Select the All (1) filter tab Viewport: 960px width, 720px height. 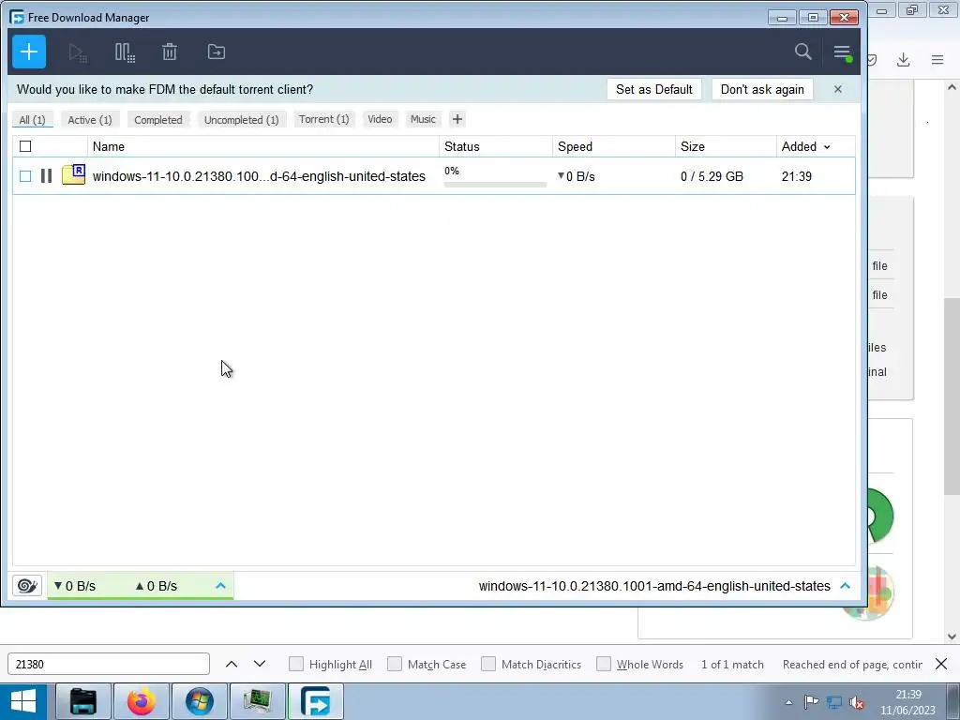point(33,120)
